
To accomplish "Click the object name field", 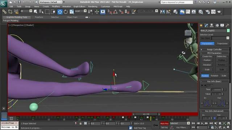I will tap(213, 30).
